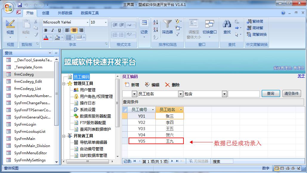The image size is (307, 173).
Task: Apply red font color
Action: (x=46, y=37)
